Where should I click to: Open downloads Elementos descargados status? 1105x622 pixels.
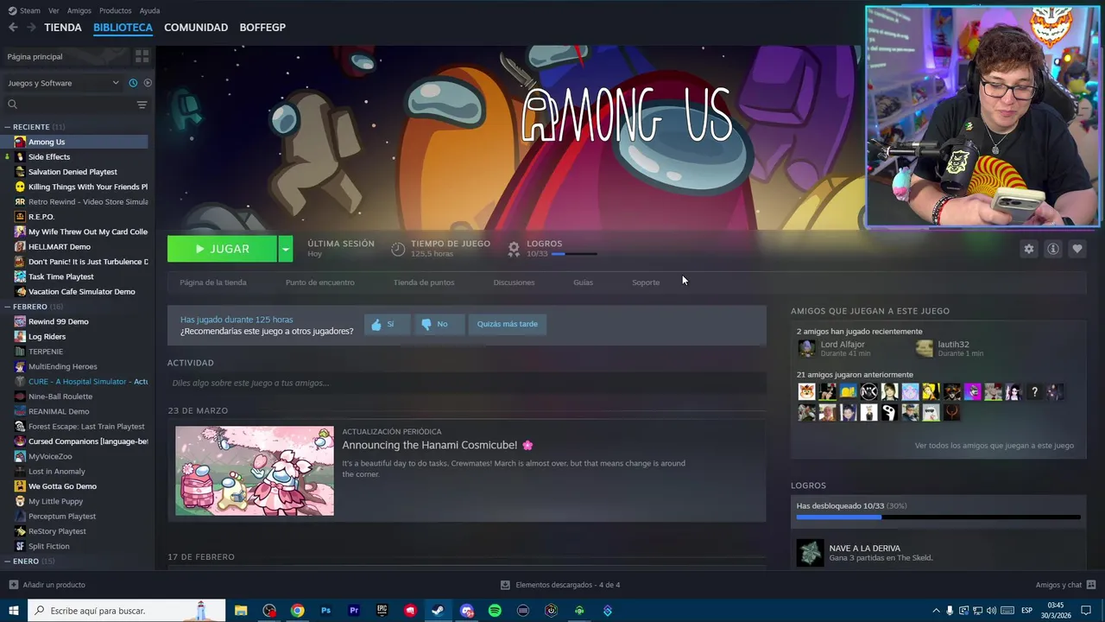tap(560, 585)
